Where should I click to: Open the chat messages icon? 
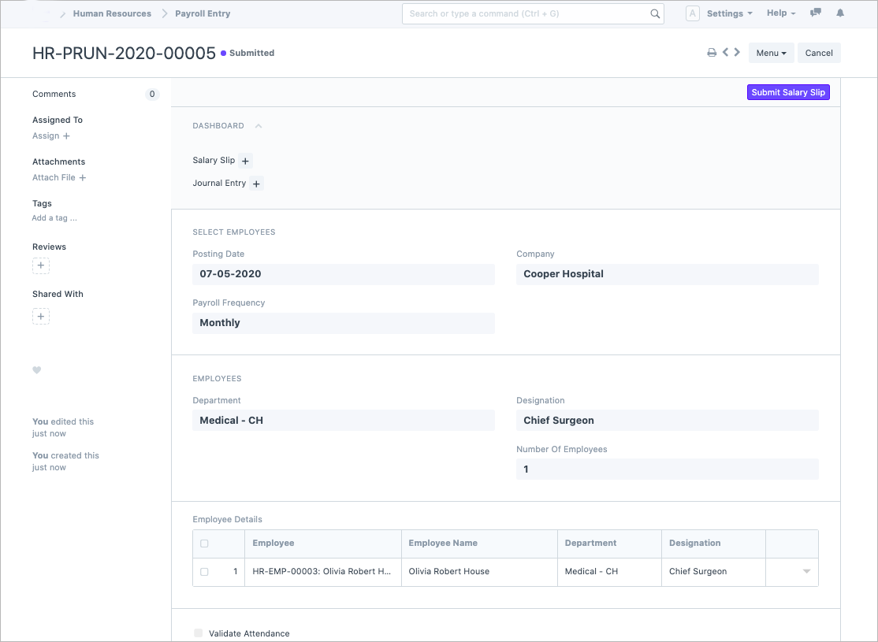point(816,13)
